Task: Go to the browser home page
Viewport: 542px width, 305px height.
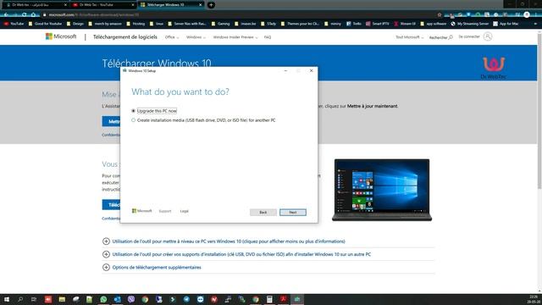Action: 33,15
